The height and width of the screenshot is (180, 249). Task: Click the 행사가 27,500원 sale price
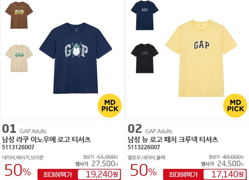[x=97, y=164]
